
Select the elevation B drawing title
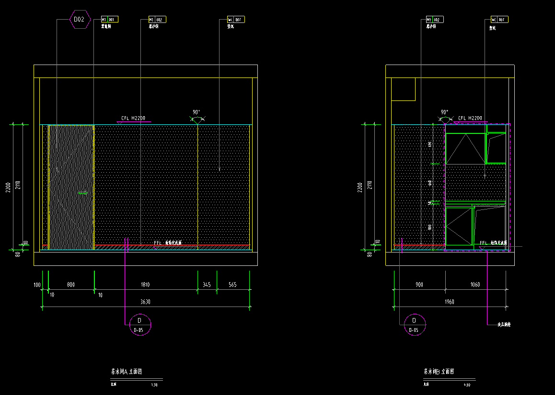(x=439, y=371)
